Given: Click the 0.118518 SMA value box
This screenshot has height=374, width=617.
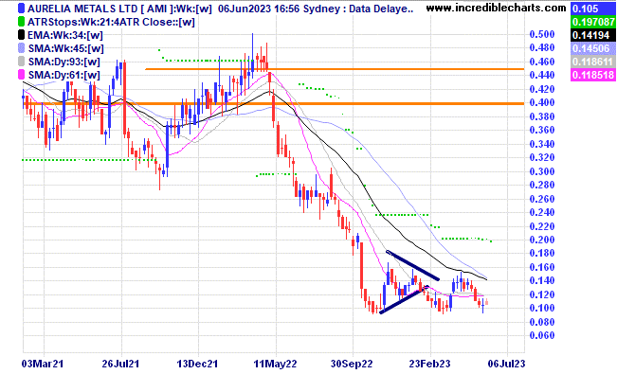Looking at the screenshot, I should [593, 75].
